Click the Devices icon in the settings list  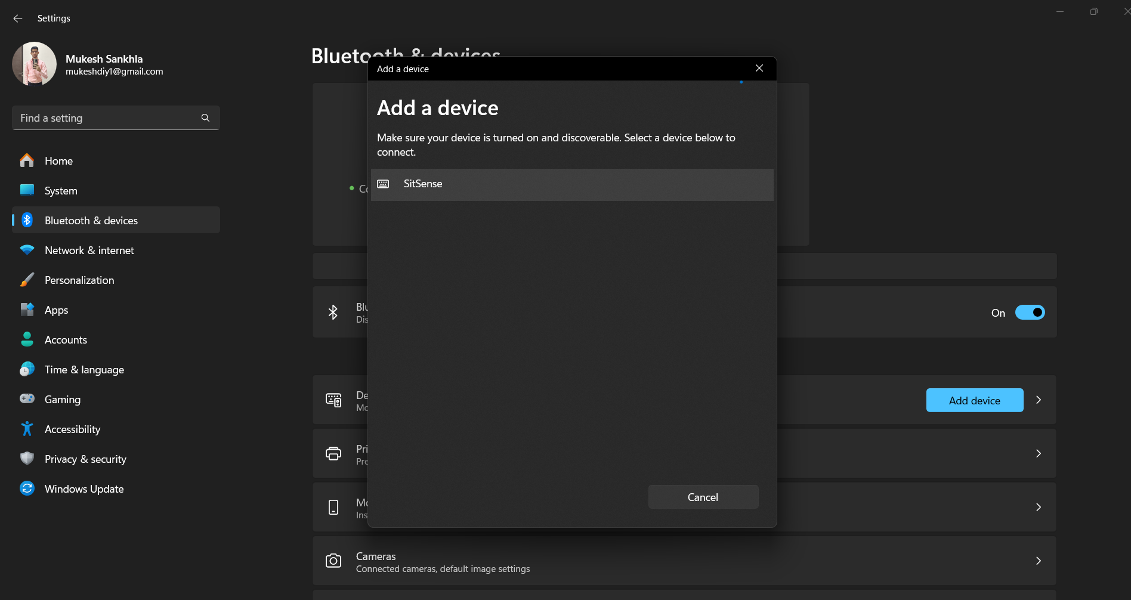pos(333,400)
